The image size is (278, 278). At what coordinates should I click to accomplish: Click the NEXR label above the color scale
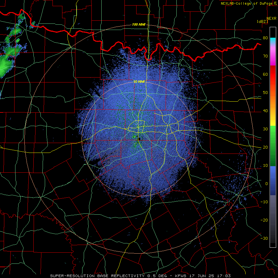pyautogui.click(x=272, y=19)
